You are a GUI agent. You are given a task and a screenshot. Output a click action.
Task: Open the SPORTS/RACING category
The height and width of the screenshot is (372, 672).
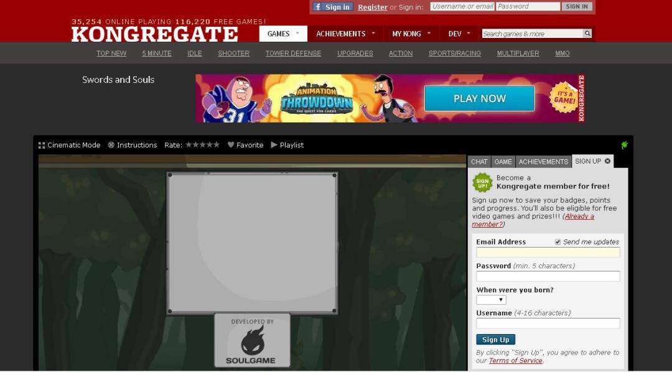[x=455, y=53]
